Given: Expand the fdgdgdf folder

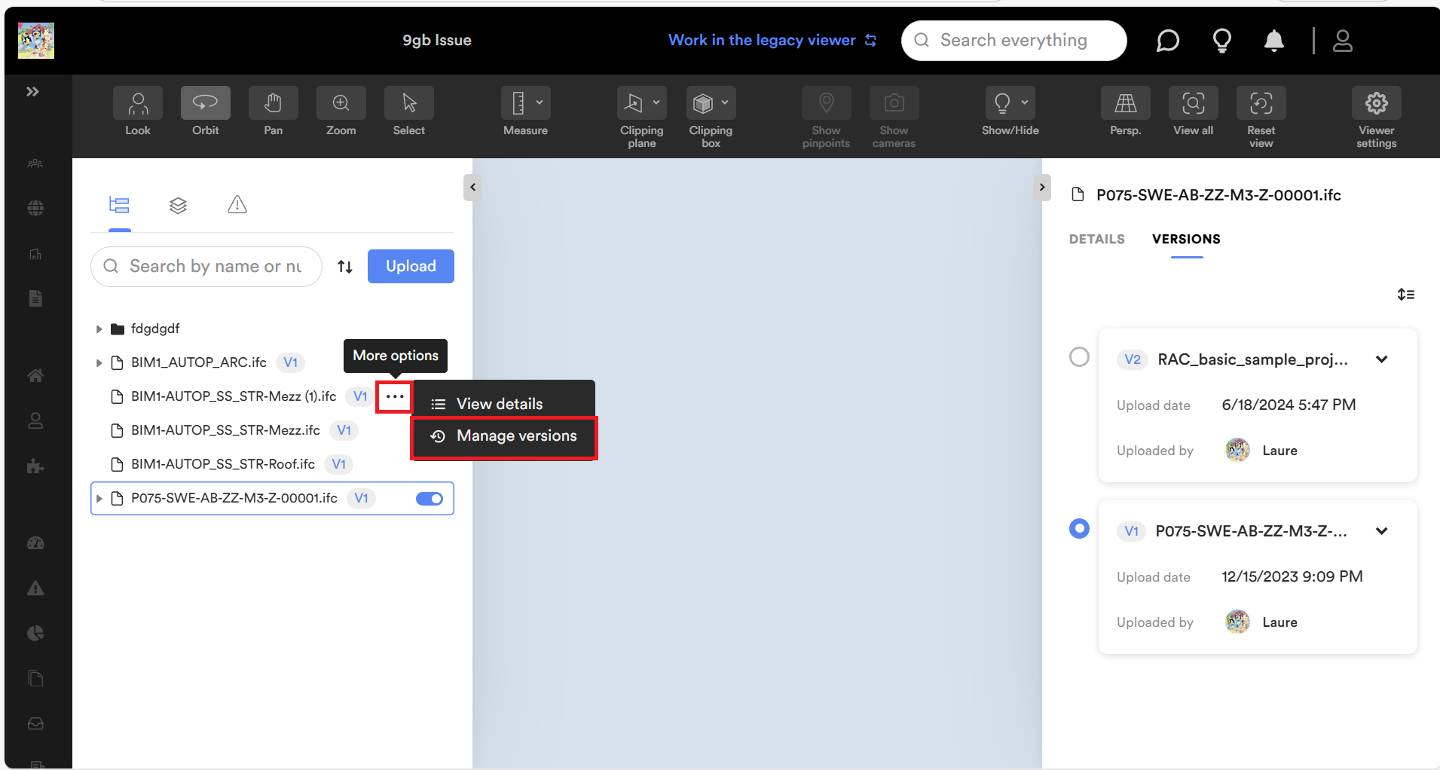Looking at the screenshot, I should coord(99,329).
